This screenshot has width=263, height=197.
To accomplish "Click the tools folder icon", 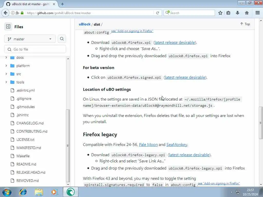I will 12,82.
